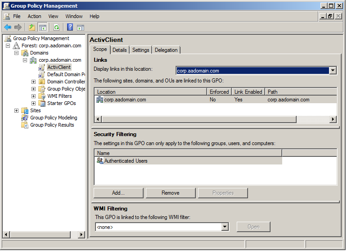
Task: Switch to the Settings tab
Action: (140, 50)
